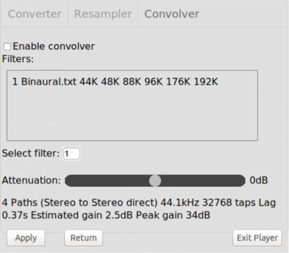Click the 'Enable convolver' label text
The image size is (289, 253).
click(54, 46)
